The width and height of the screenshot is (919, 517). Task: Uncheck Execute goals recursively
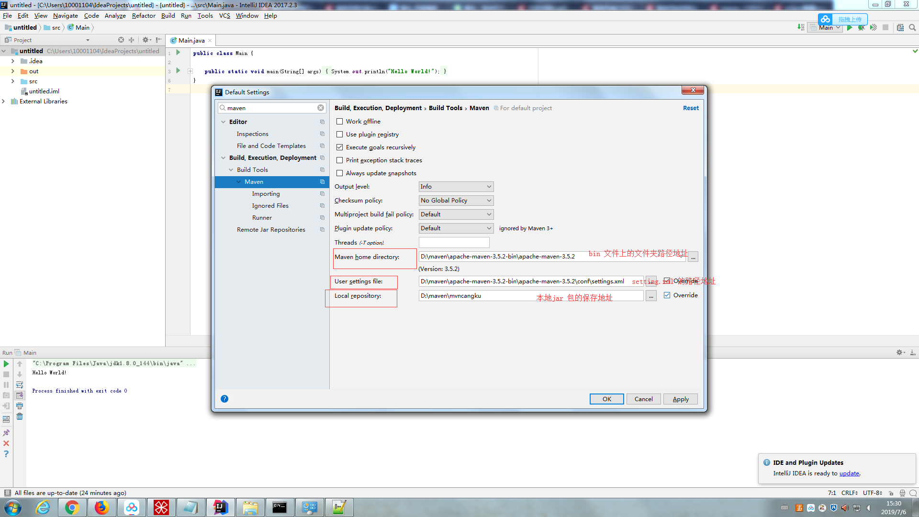[340, 147]
